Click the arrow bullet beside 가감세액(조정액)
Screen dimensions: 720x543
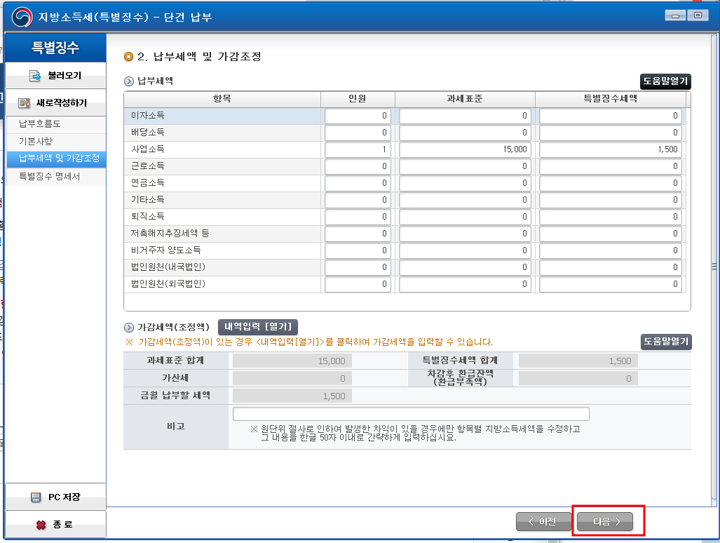(129, 328)
